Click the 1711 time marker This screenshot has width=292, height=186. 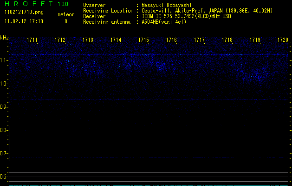(x=32, y=40)
